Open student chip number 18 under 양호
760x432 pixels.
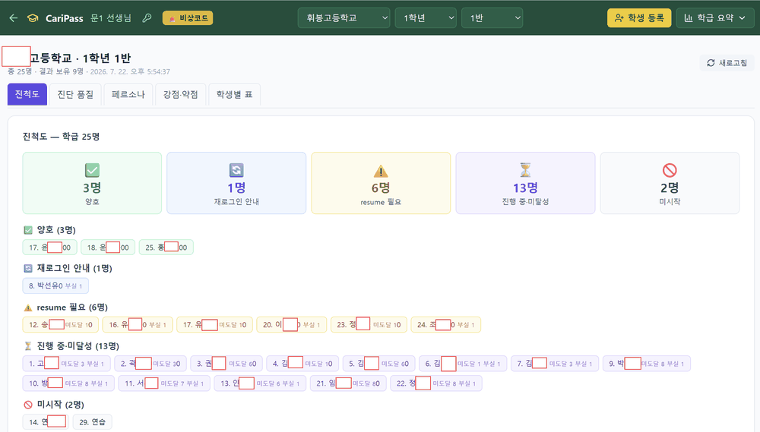108,248
